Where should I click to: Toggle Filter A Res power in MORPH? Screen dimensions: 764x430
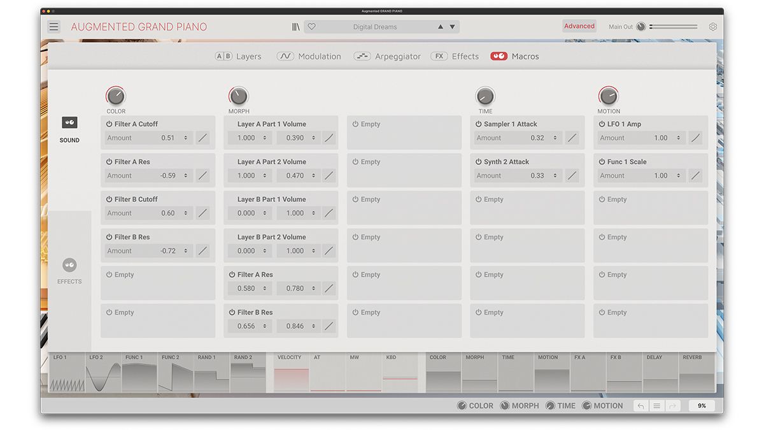[232, 275]
